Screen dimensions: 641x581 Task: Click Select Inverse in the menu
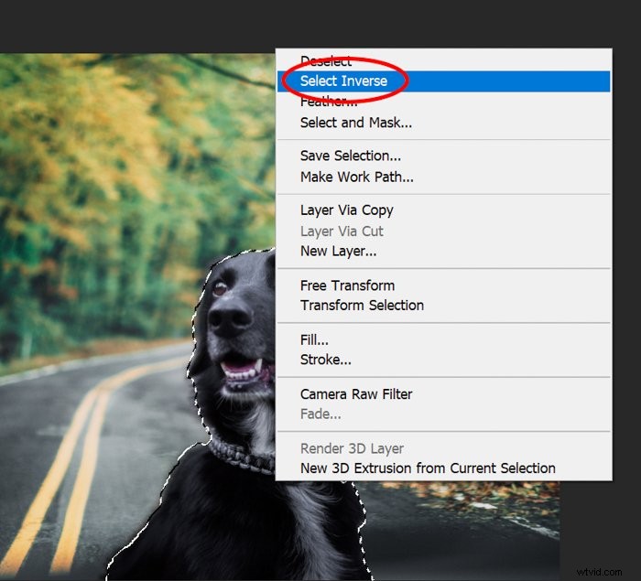[x=443, y=81]
